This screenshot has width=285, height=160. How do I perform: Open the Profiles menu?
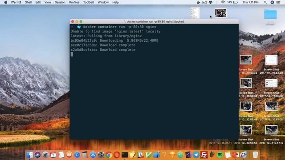74,2
